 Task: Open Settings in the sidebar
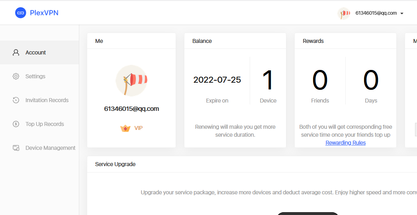[x=39, y=76]
